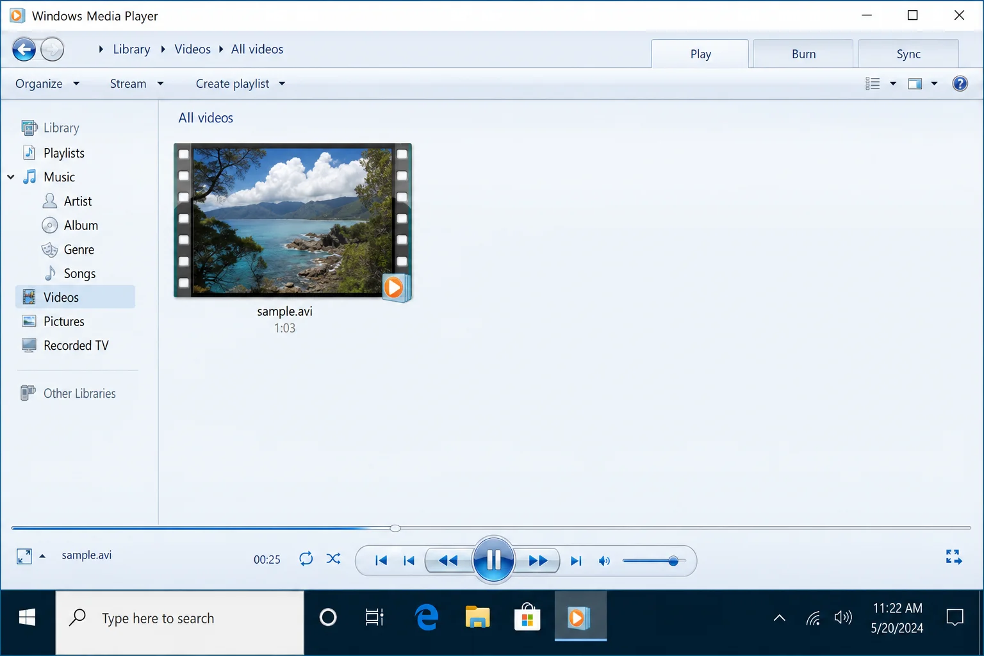This screenshot has width=984, height=656.
Task: Open Help via the blue question mark icon
Action: tap(960, 83)
